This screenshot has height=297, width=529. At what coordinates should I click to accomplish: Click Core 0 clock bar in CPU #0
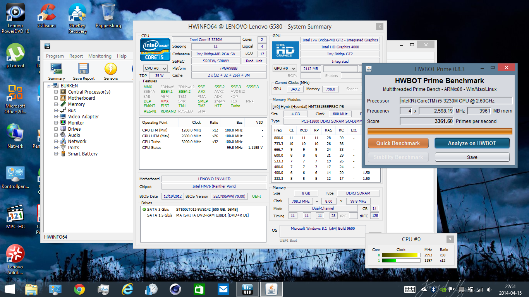click(401, 255)
